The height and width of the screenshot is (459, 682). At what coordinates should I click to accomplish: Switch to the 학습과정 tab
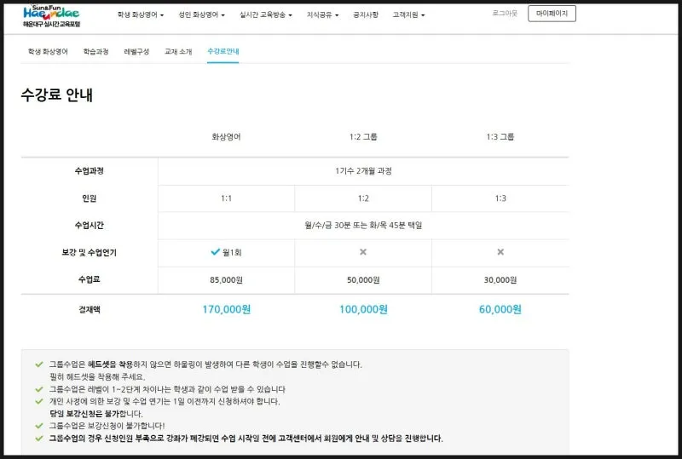[96, 52]
